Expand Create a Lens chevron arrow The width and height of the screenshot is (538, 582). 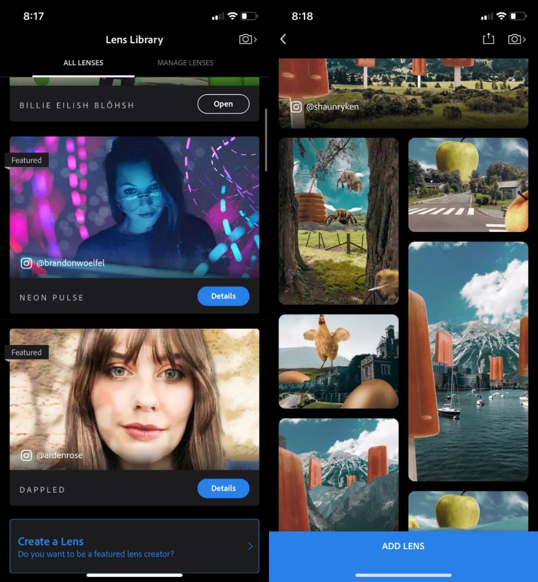(x=251, y=546)
